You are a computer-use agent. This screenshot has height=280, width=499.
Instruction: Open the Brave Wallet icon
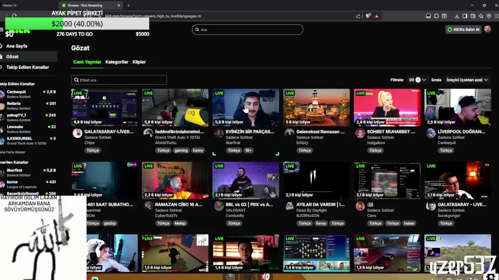click(473, 16)
